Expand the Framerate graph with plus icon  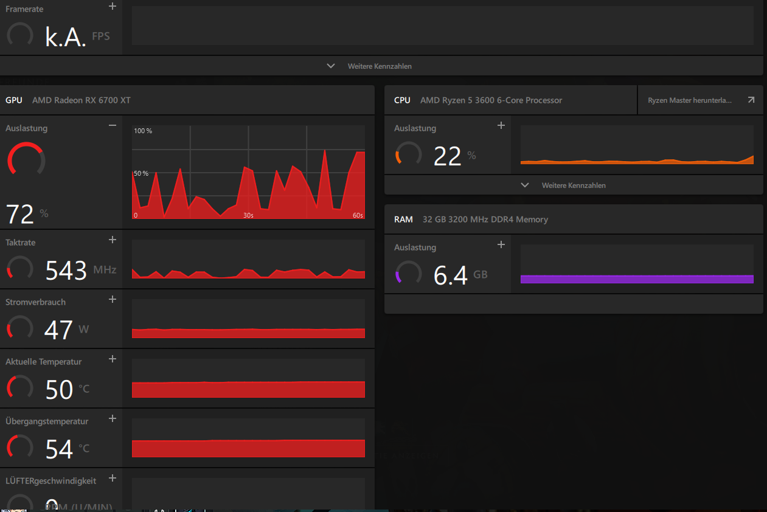112,6
